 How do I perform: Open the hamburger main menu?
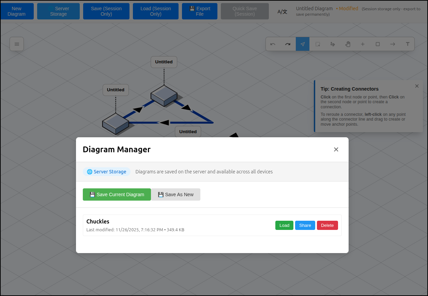pyautogui.click(x=17, y=44)
